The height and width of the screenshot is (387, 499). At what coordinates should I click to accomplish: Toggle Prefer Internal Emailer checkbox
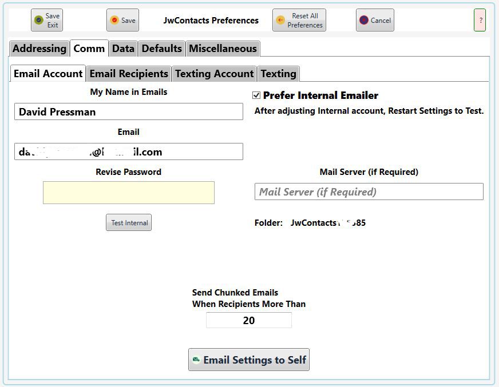[x=256, y=95]
